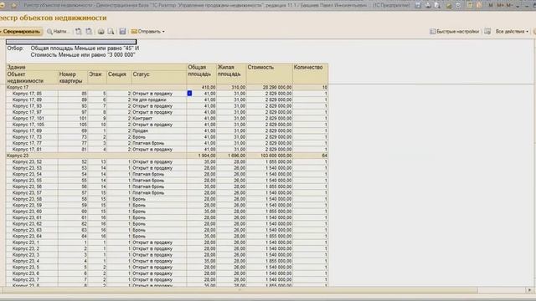Expand all groups icon next to Найти
Image resolution: width=536 pixels, height=301 pixels.
[x=79, y=32]
